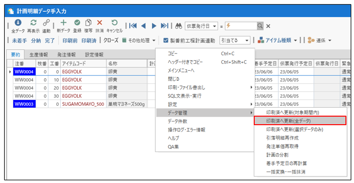The height and width of the screenshot is (183, 354).
Task: Open ヘルプ from context menu
Action: coord(205,138)
